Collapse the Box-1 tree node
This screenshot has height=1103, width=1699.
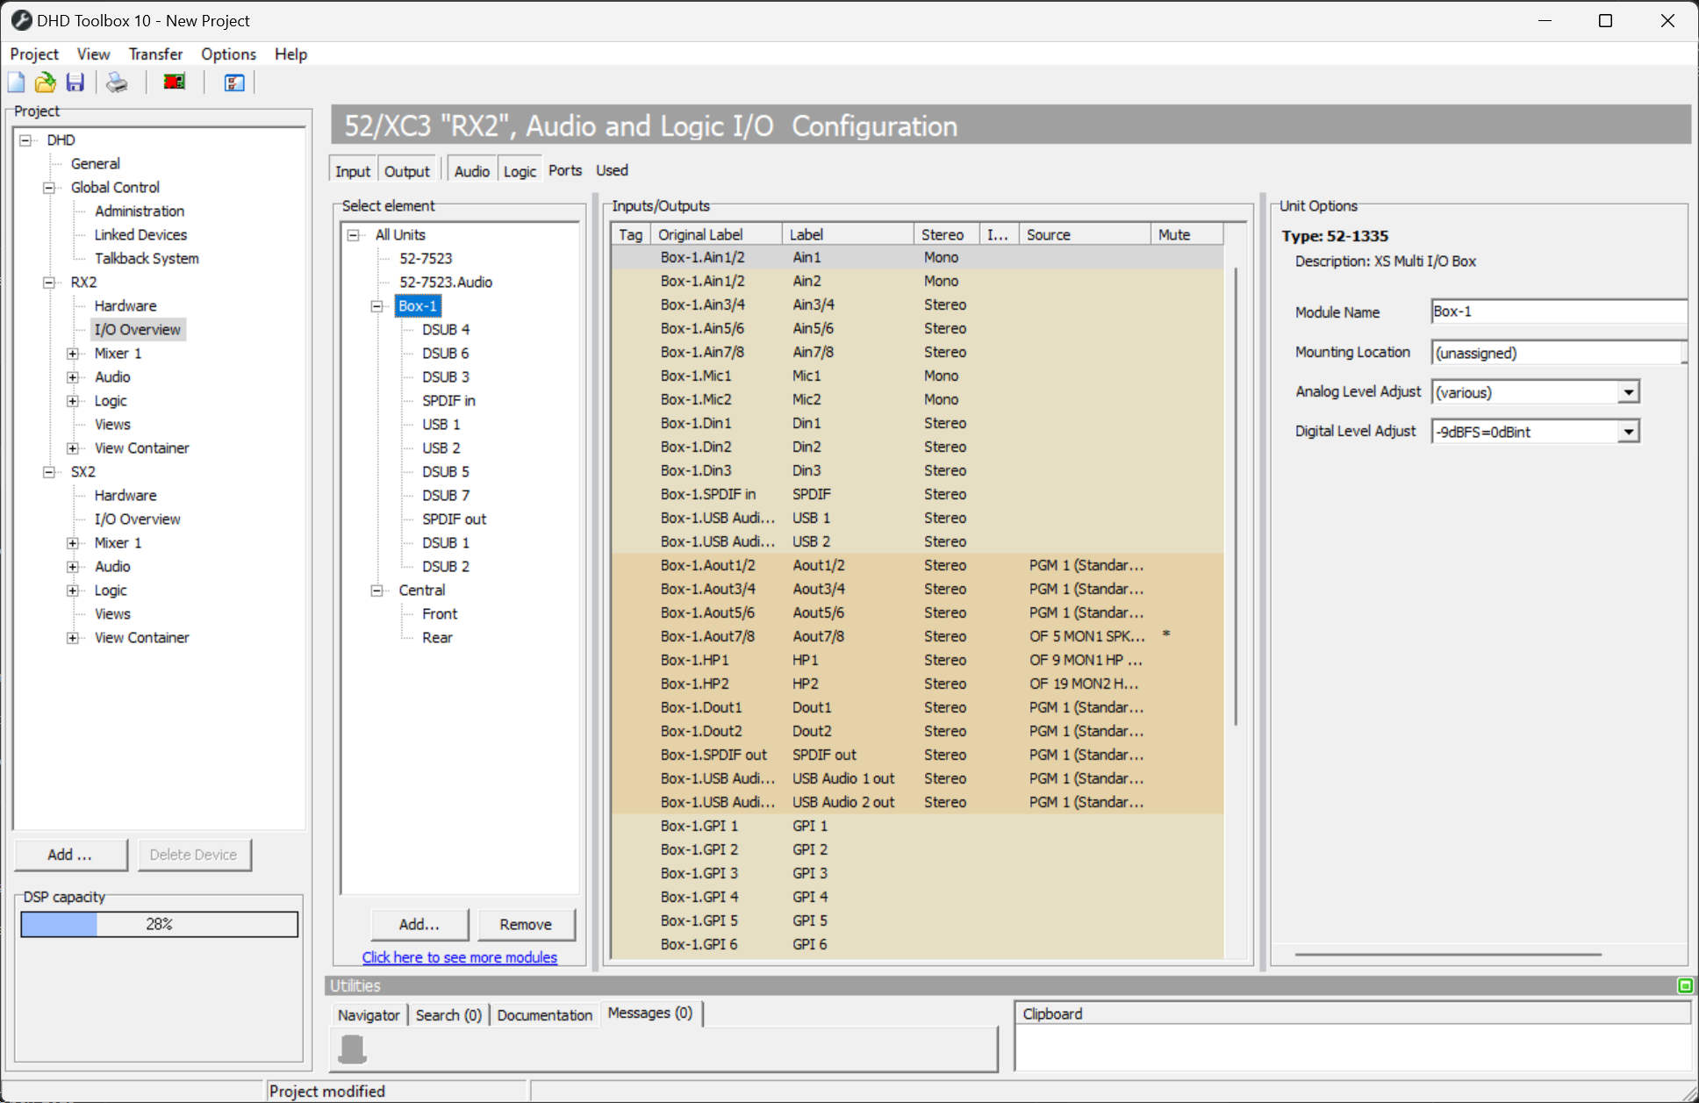tap(377, 305)
